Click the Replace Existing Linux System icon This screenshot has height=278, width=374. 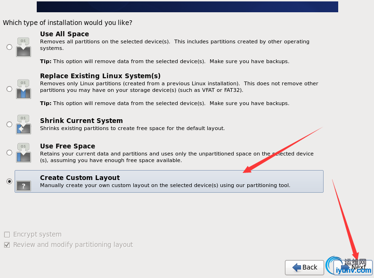[24, 89]
